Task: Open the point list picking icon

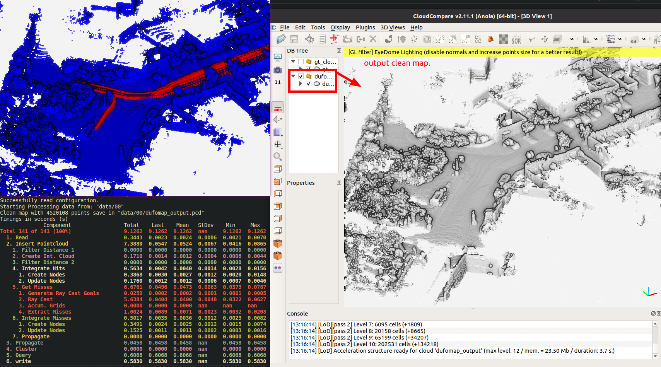Action: pyautogui.click(x=322, y=39)
